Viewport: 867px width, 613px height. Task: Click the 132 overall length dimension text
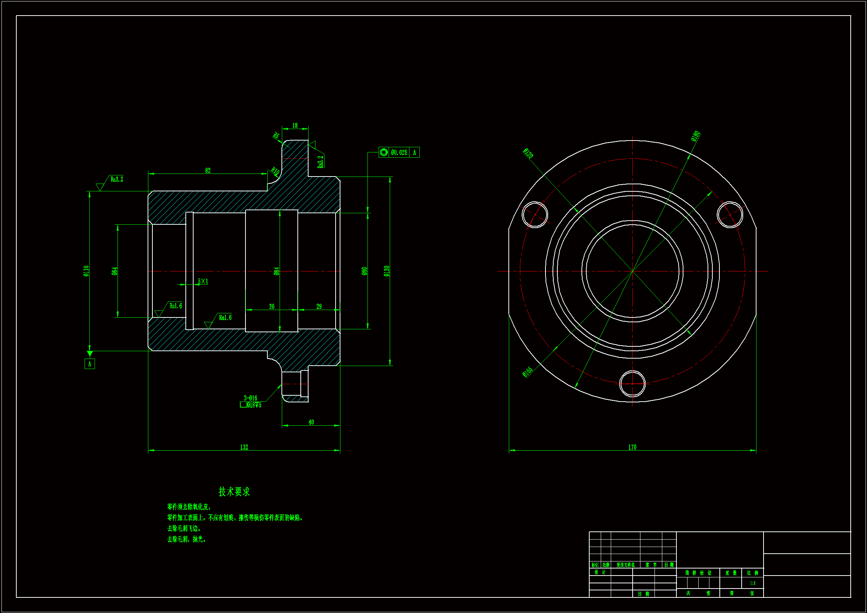(244, 447)
